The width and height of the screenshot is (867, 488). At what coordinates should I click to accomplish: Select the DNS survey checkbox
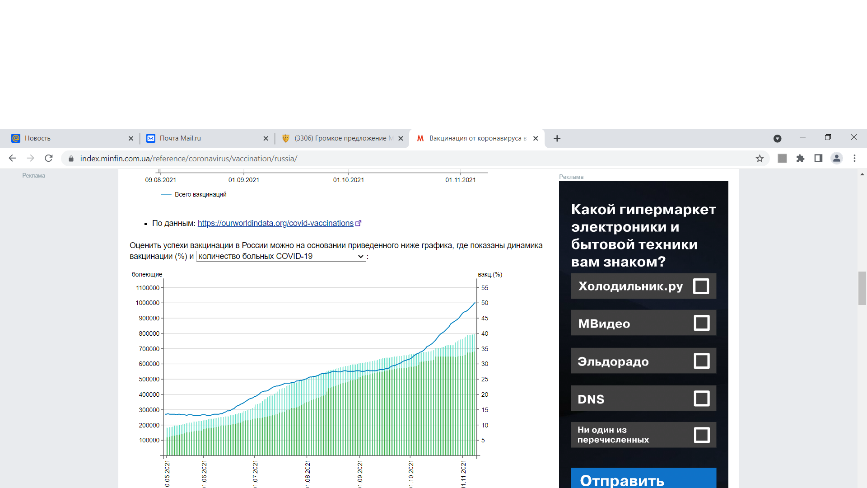701,399
